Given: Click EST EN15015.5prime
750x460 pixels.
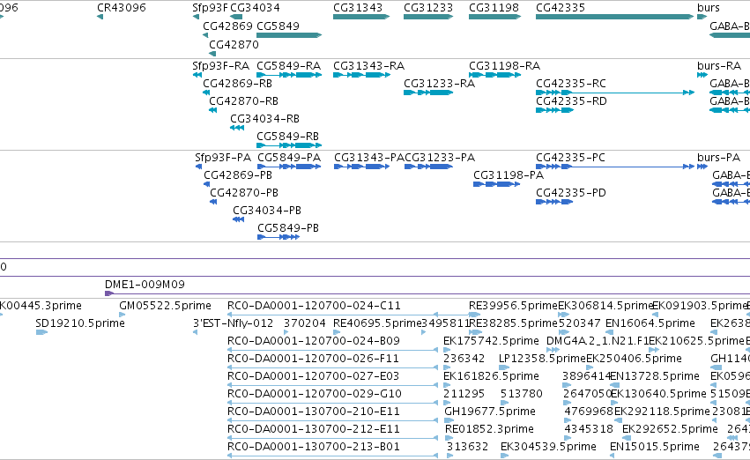Looking at the screenshot, I should pyautogui.click(x=654, y=447).
